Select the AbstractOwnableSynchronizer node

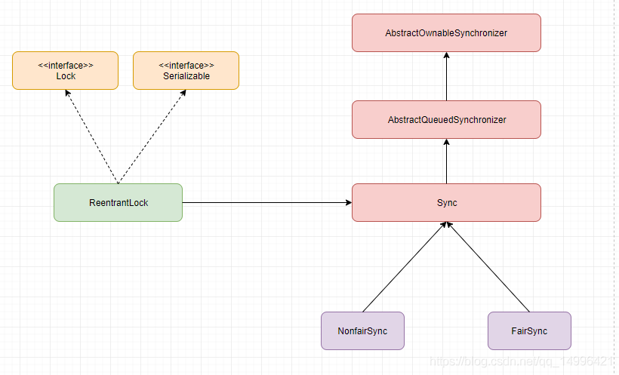pos(446,32)
